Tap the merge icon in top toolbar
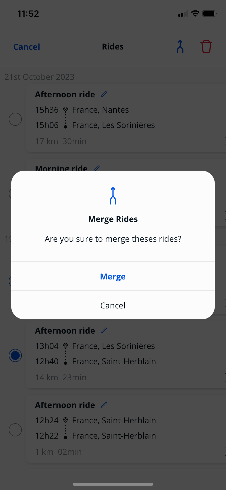The height and width of the screenshot is (490, 226). point(180,47)
